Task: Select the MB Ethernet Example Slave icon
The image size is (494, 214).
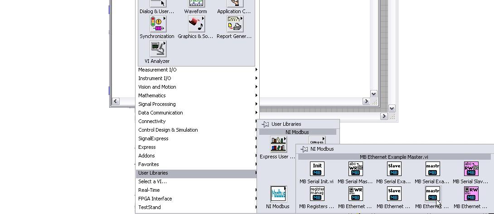Action: pos(394,194)
